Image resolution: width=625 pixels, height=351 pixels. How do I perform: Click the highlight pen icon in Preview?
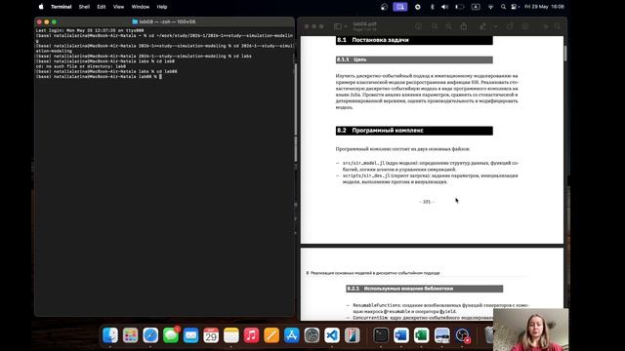point(482,26)
